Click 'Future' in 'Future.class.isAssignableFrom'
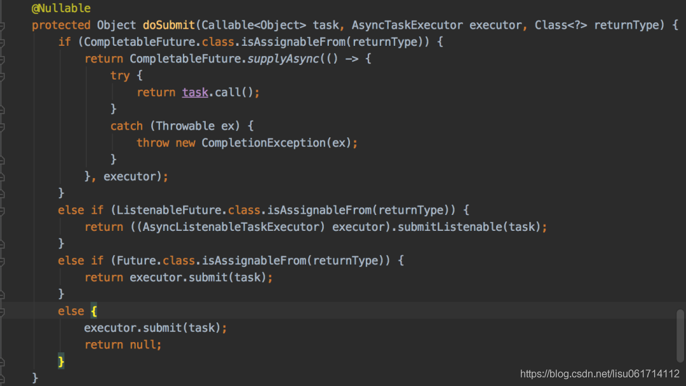Viewport: 686px width, 386px height. (136, 261)
